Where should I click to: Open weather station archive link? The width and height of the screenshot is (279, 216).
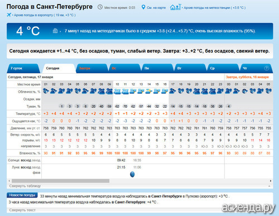[x=215, y=8]
